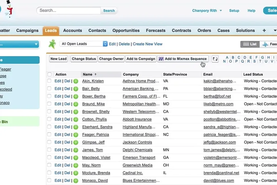The width and height of the screenshot is (277, 185).
Task: Click the green plus icon for Brownell, Shelly
Action: click(76, 112)
